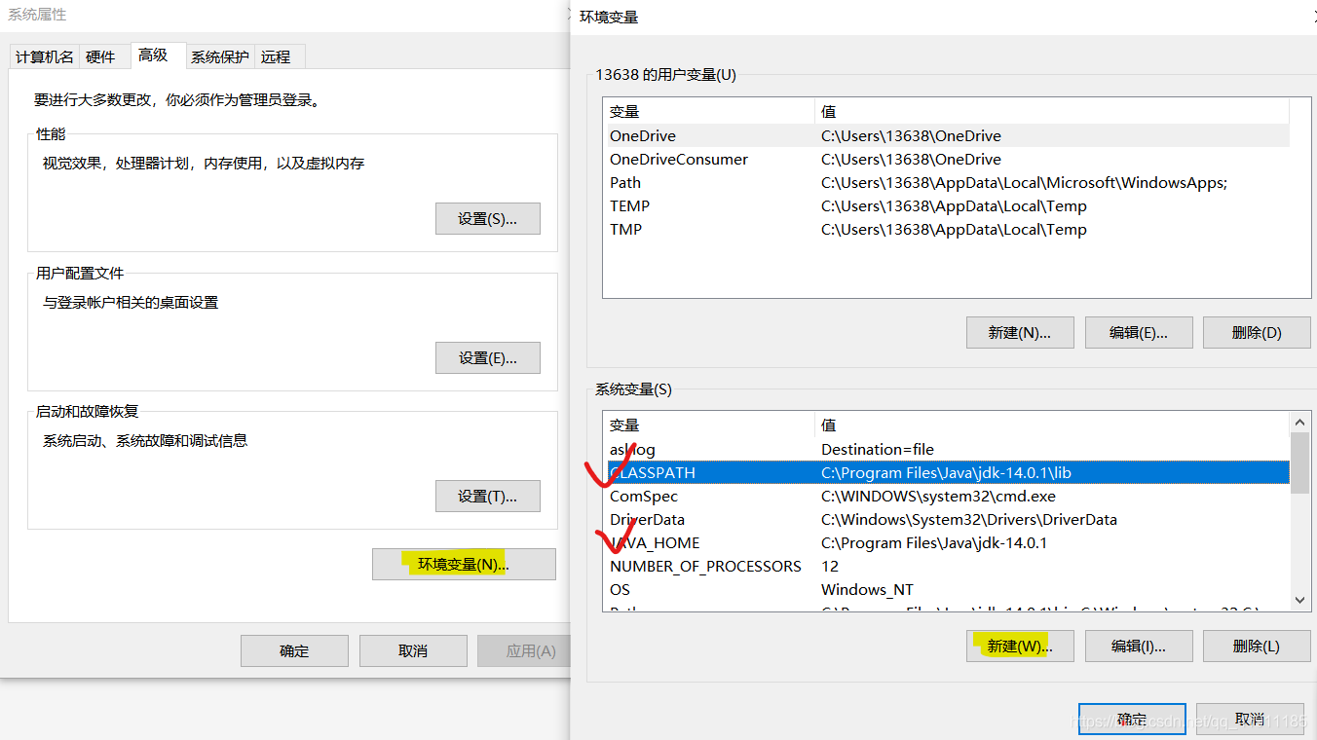Click the 变量 column header in user variables
The height and width of the screenshot is (740, 1317).
pyautogui.click(x=709, y=111)
